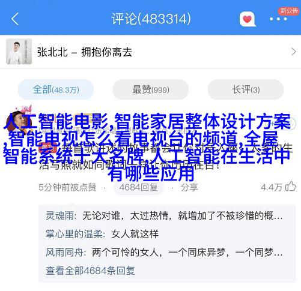
Task: Select the 全部(48.3万) filter
Action: (x=56, y=89)
